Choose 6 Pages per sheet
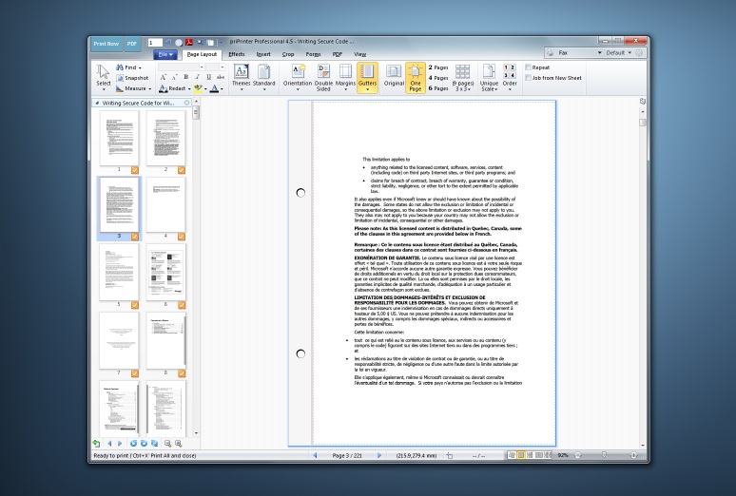Viewport: 736px width, 496px height. tap(438, 88)
